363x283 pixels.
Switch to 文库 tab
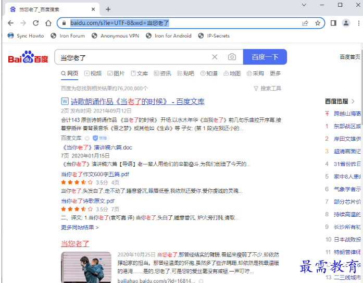pos(139,73)
